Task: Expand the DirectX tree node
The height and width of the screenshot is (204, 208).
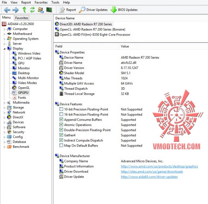Action: [5, 118]
